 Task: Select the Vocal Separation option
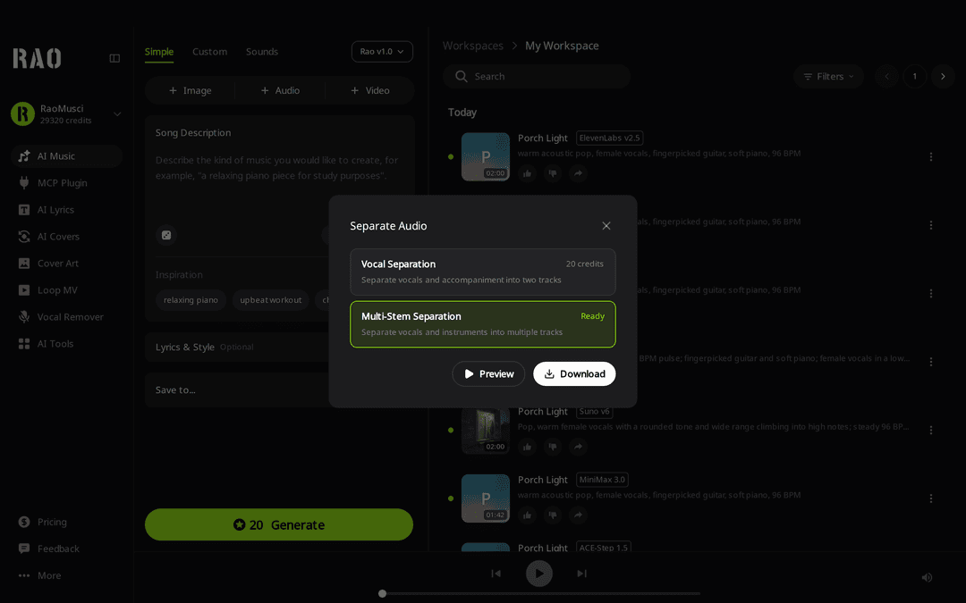coord(483,272)
